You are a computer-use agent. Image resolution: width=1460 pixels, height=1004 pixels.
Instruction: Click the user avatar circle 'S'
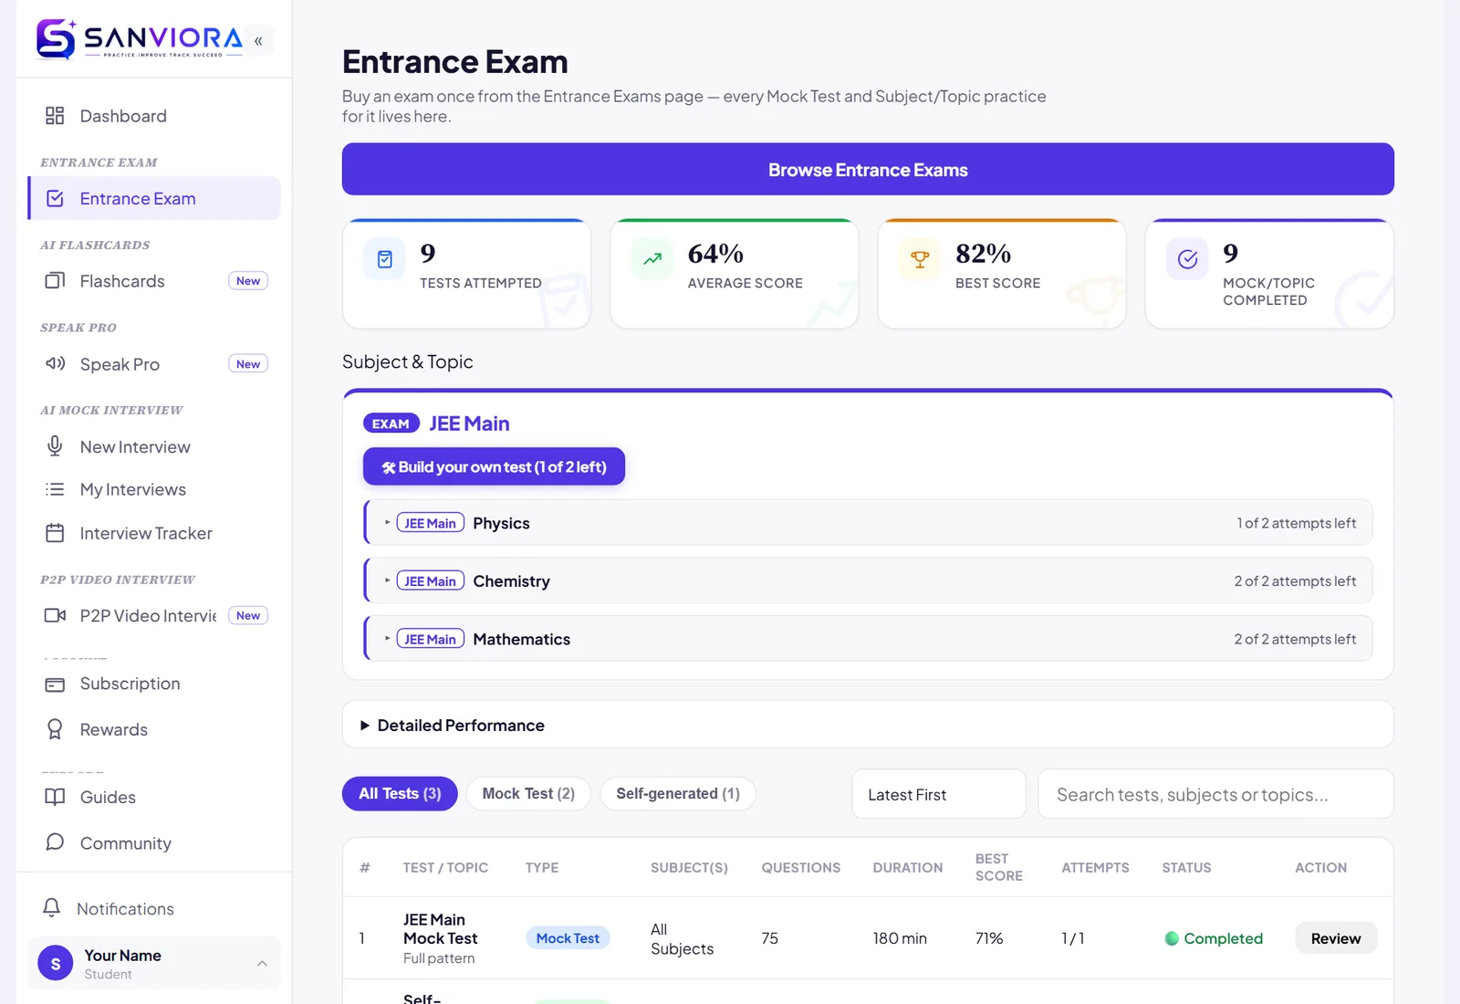click(55, 963)
